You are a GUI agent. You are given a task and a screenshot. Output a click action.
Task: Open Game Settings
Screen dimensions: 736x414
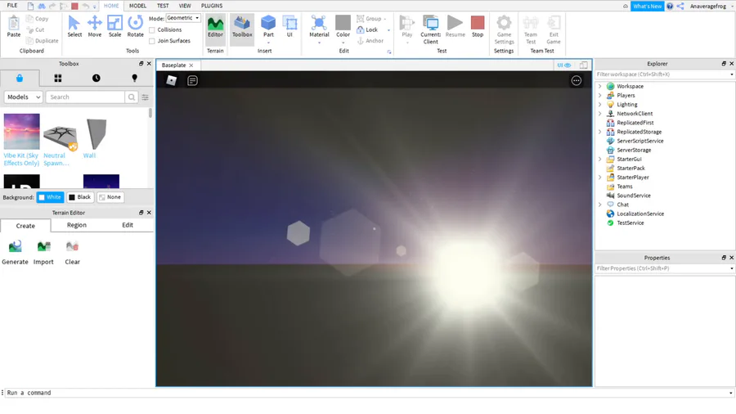pyautogui.click(x=504, y=29)
